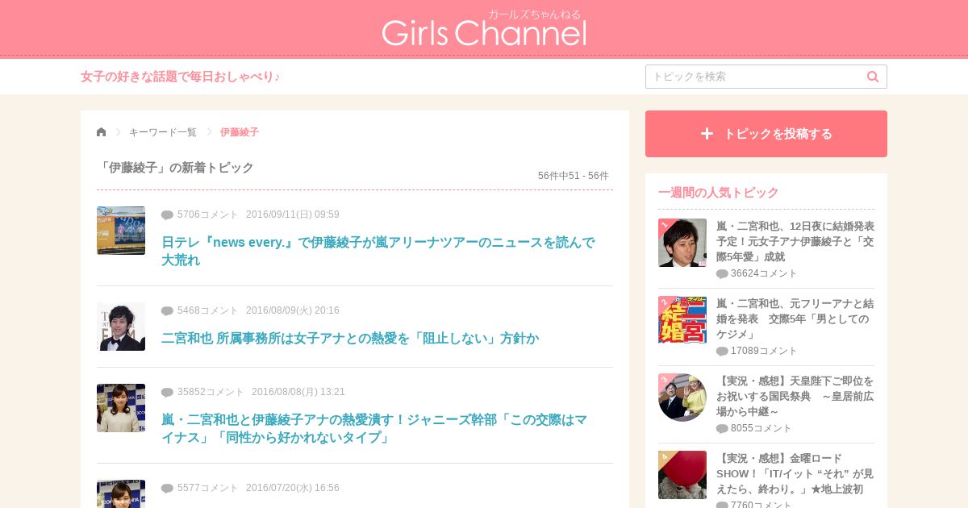This screenshot has height=508, width=968.
Task: Click トピックを投稿する button
Action: pos(766,134)
